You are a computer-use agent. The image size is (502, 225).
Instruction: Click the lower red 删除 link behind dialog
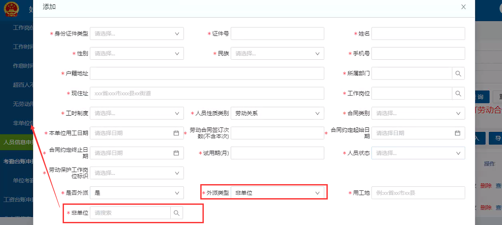(x=486, y=207)
